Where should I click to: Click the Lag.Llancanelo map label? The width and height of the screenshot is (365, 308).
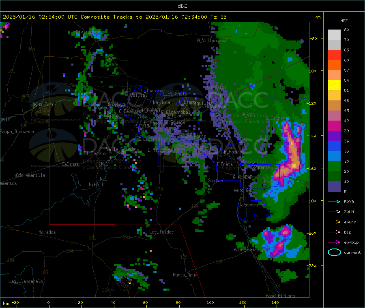[x=26, y=281]
